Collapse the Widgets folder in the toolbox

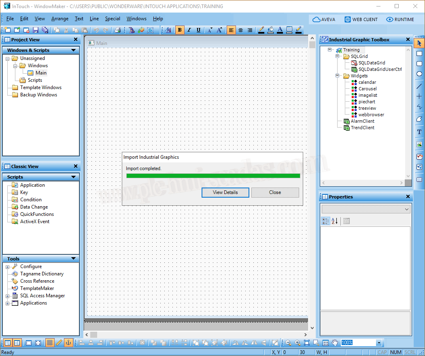coord(337,76)
